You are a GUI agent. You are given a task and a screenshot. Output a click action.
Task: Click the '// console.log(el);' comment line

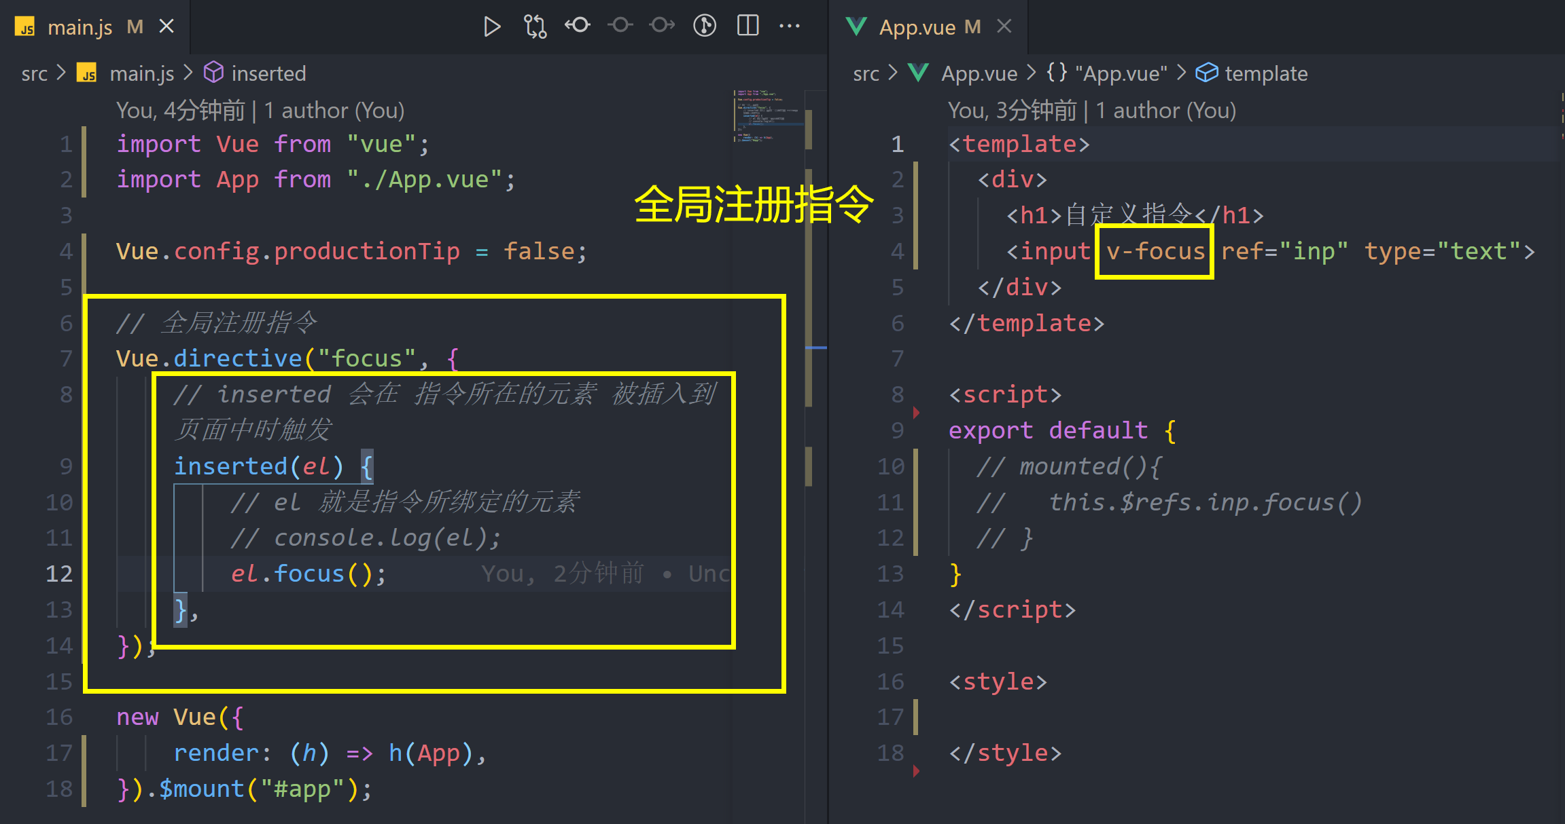(366, 538)
